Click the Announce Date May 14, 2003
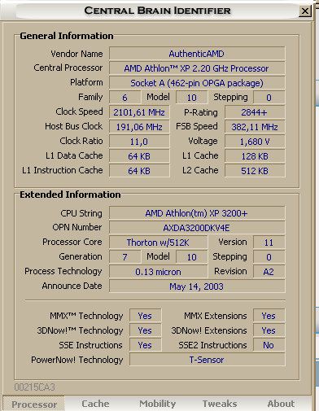Image resolution: width=319 pixels, height=411 pixels. [x=197, y=286]
